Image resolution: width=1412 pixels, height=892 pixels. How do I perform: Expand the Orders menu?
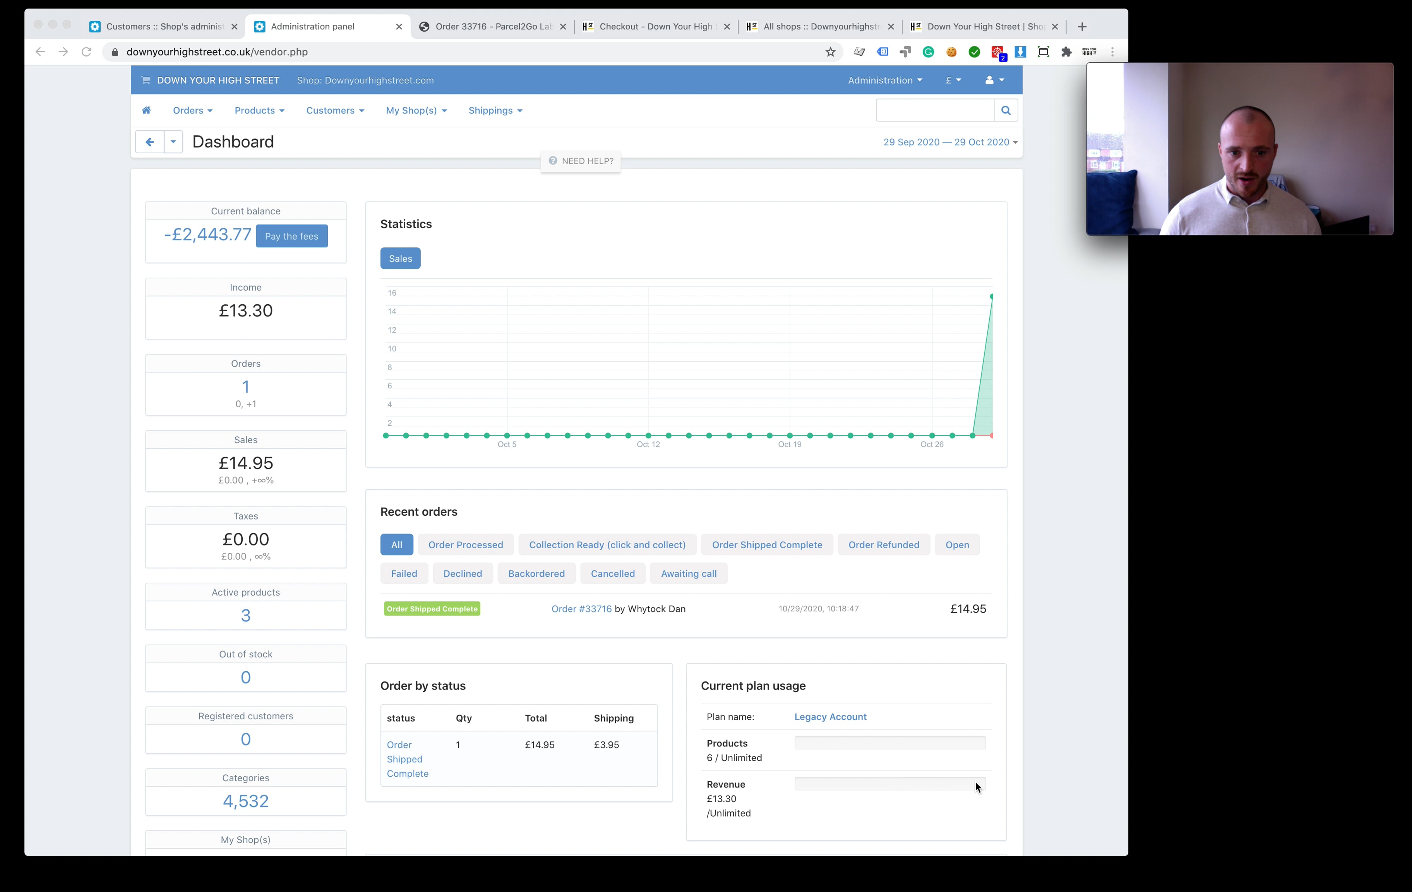(192, 110)
